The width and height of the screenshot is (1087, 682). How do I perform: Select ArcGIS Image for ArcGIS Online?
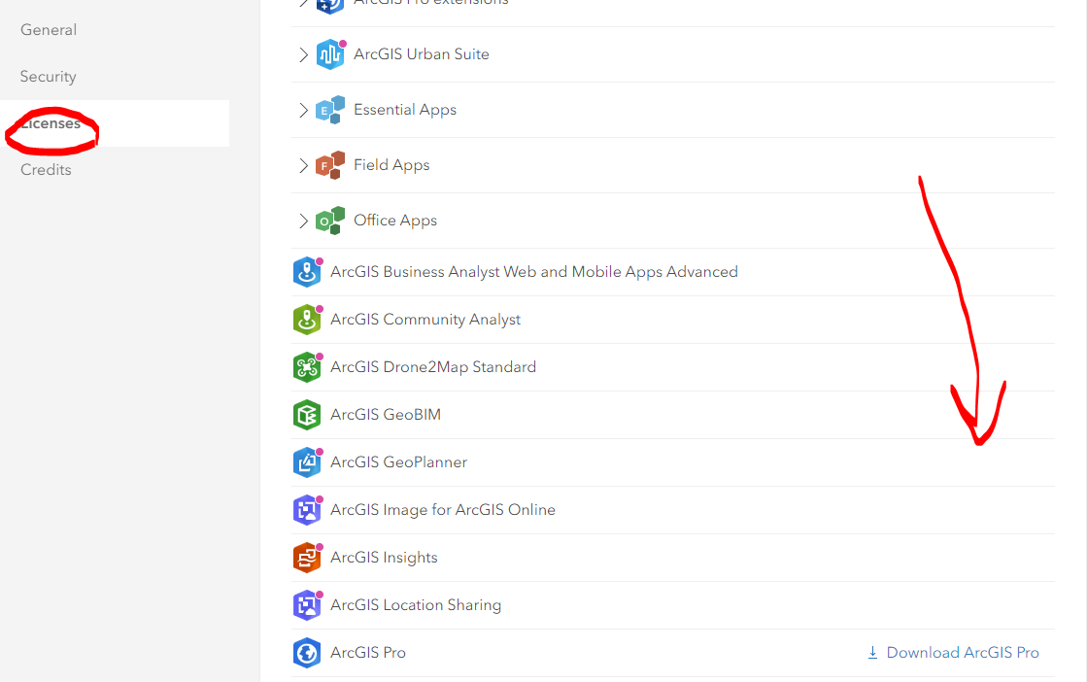click(x=442, y=510)
